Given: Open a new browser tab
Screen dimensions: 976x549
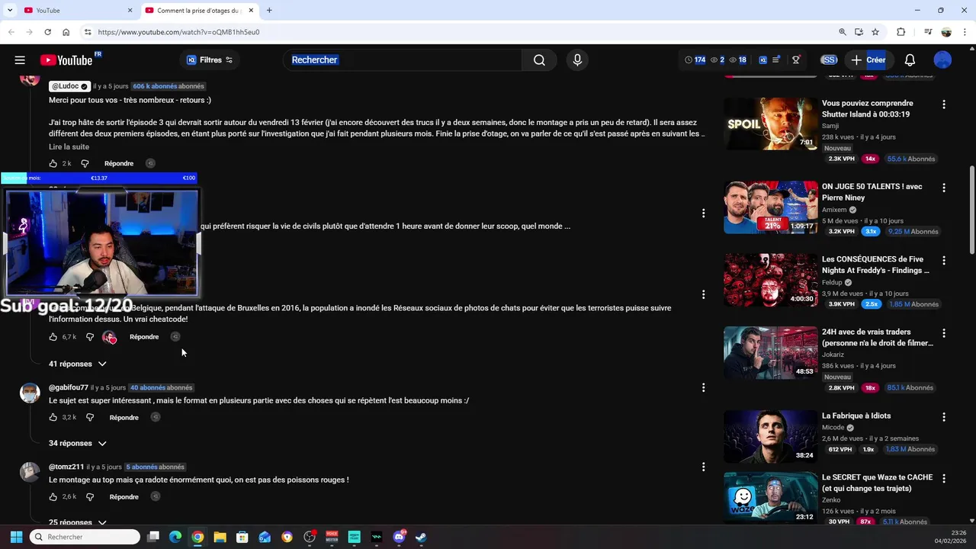Looking at the screenshot, I should [269, 11].
